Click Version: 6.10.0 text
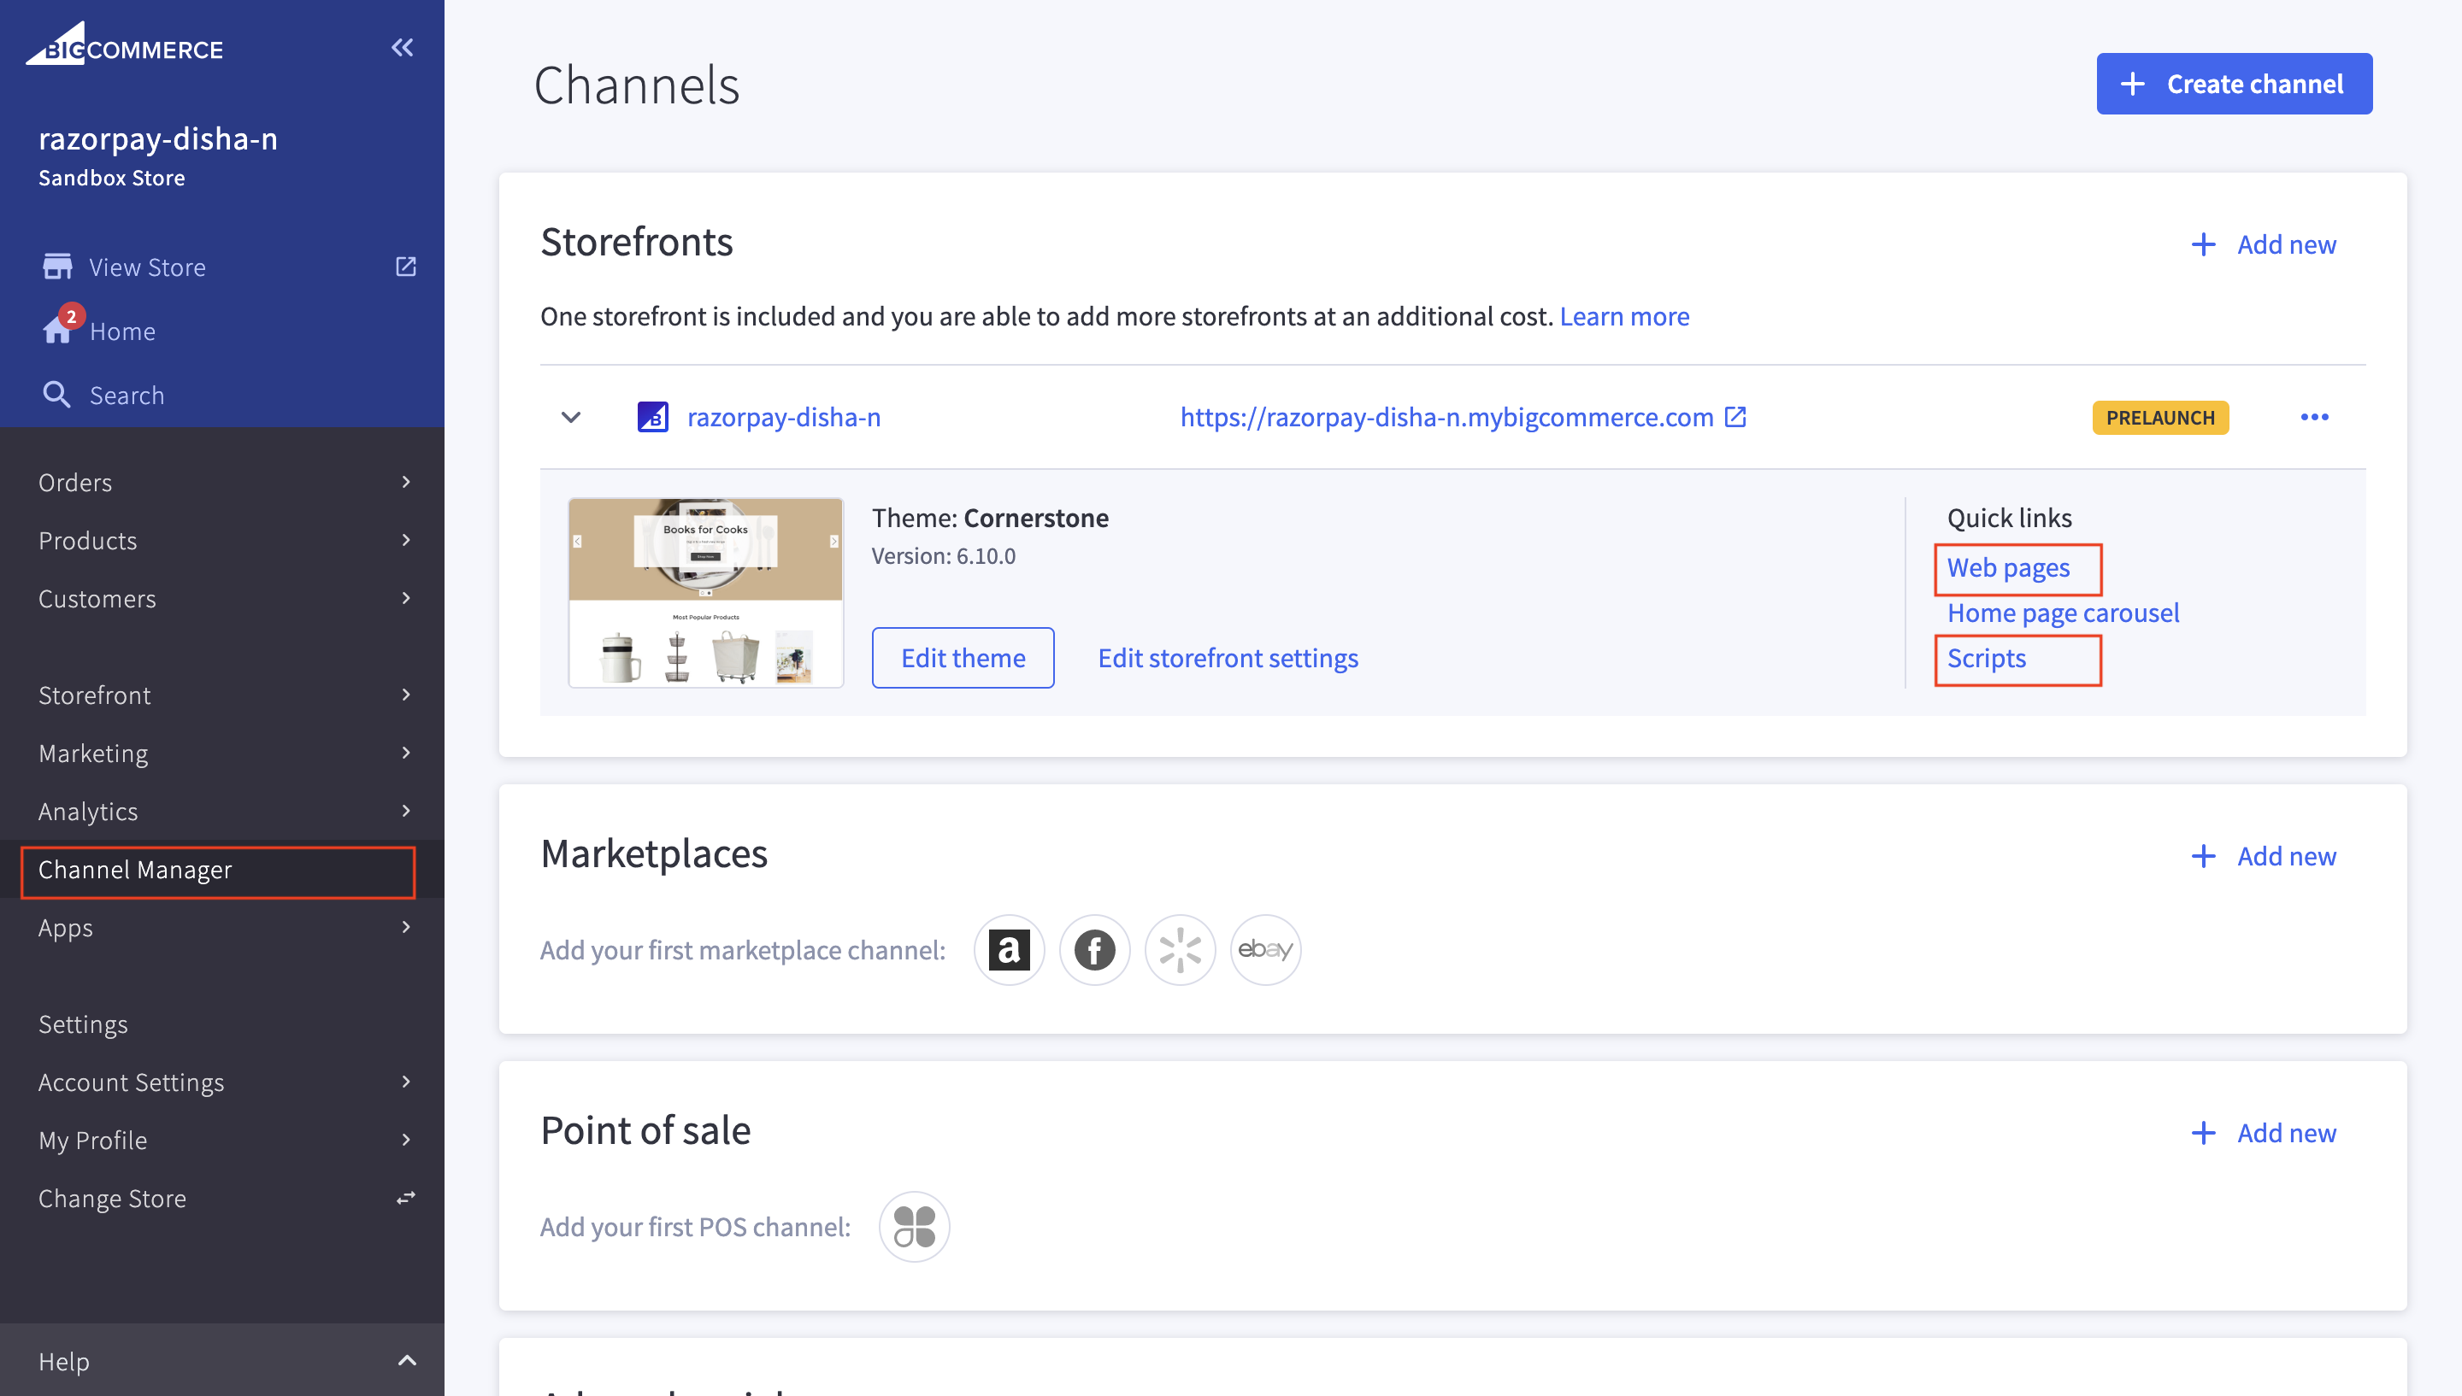 click(943, 556)
